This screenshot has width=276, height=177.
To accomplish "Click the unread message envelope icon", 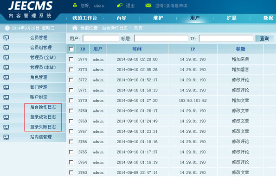I will coord(148,6).
